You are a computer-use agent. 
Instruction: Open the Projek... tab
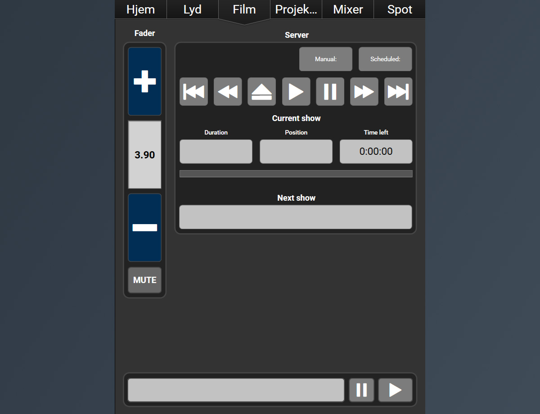[x=296, y=9]
